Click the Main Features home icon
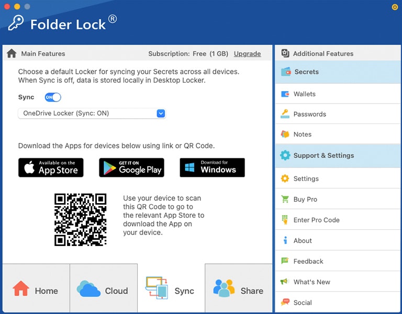 point(12,53)
